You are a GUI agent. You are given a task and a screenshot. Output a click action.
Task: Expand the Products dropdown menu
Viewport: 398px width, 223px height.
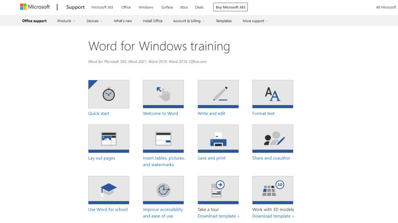[x=66, y=21]
